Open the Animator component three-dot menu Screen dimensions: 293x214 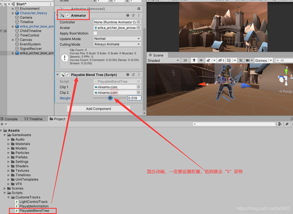click(138, 15)
